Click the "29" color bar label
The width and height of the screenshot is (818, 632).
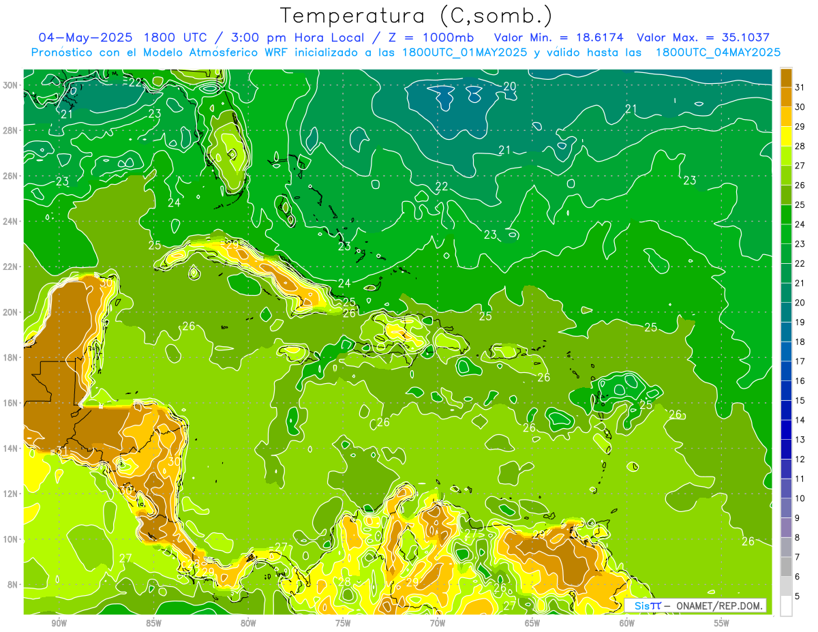(x=800, y=127)
